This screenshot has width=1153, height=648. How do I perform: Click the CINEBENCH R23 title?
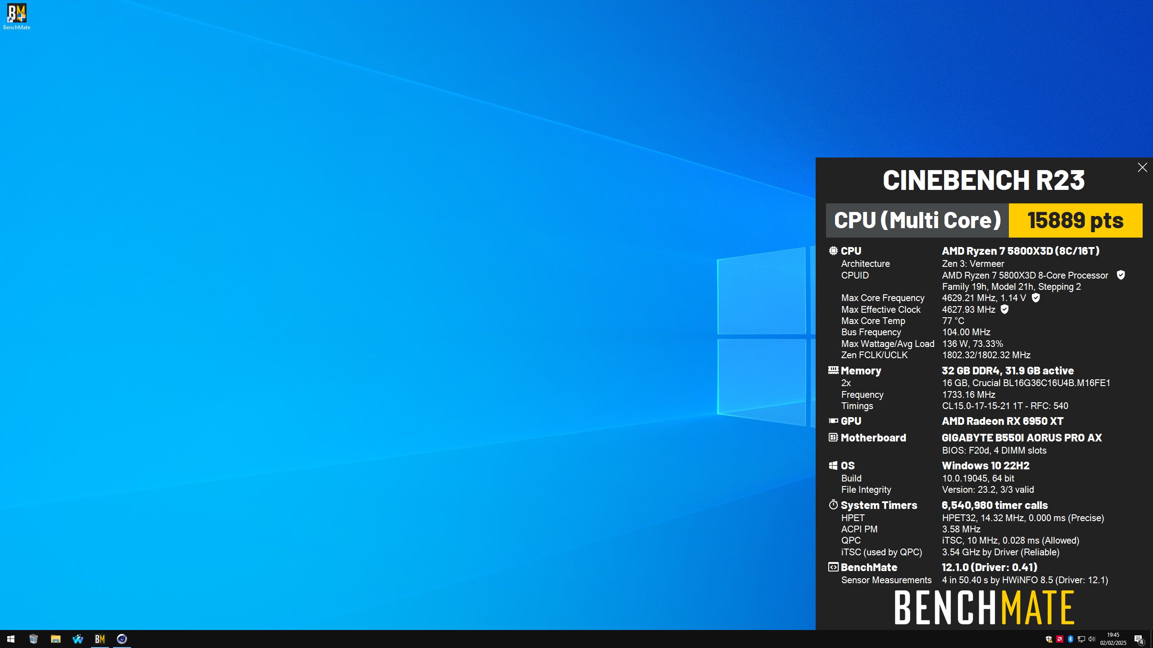tap(984, 180)
